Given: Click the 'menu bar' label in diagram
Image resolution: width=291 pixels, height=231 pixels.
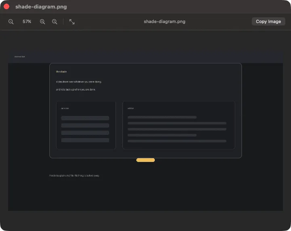Looking at the screenshot, I should click(20, 57).
